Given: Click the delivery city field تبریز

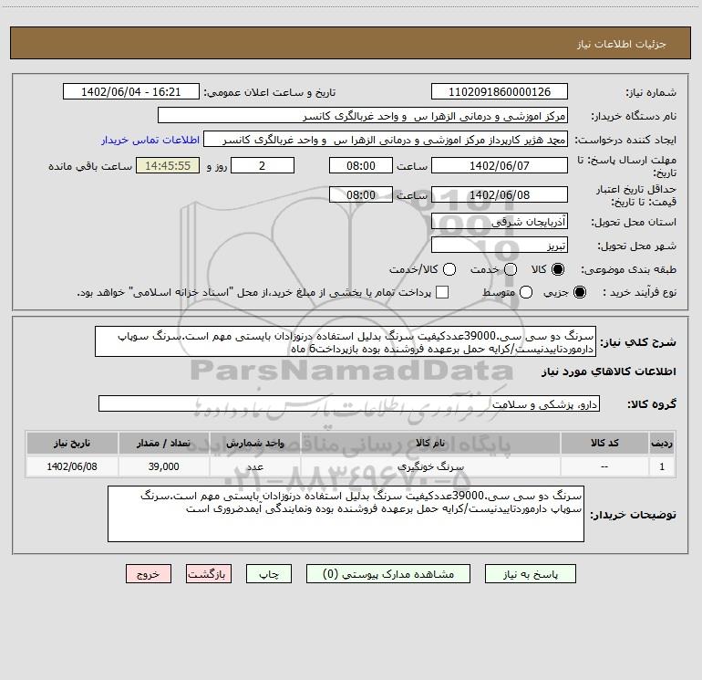Looking at the screenshot, I should pos(500,245).
